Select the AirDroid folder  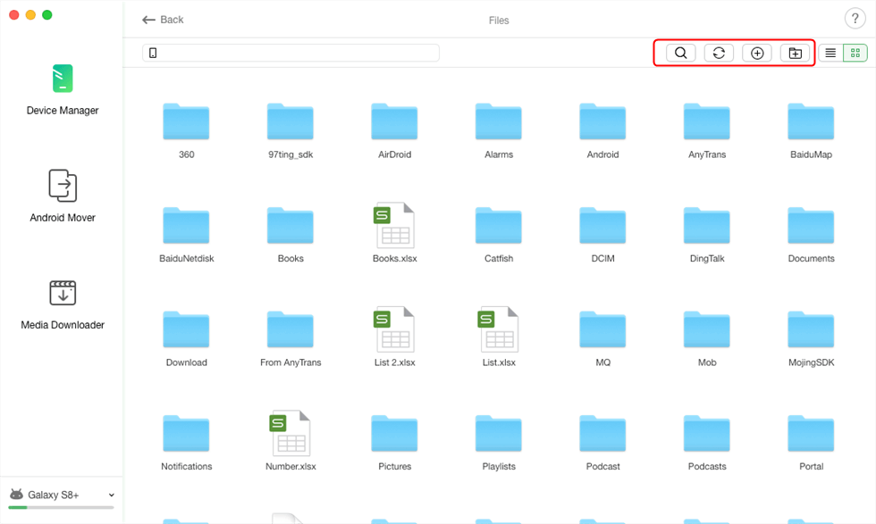(394, 131)
